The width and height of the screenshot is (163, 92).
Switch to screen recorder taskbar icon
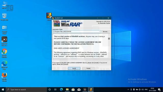(x=85, y=90)
